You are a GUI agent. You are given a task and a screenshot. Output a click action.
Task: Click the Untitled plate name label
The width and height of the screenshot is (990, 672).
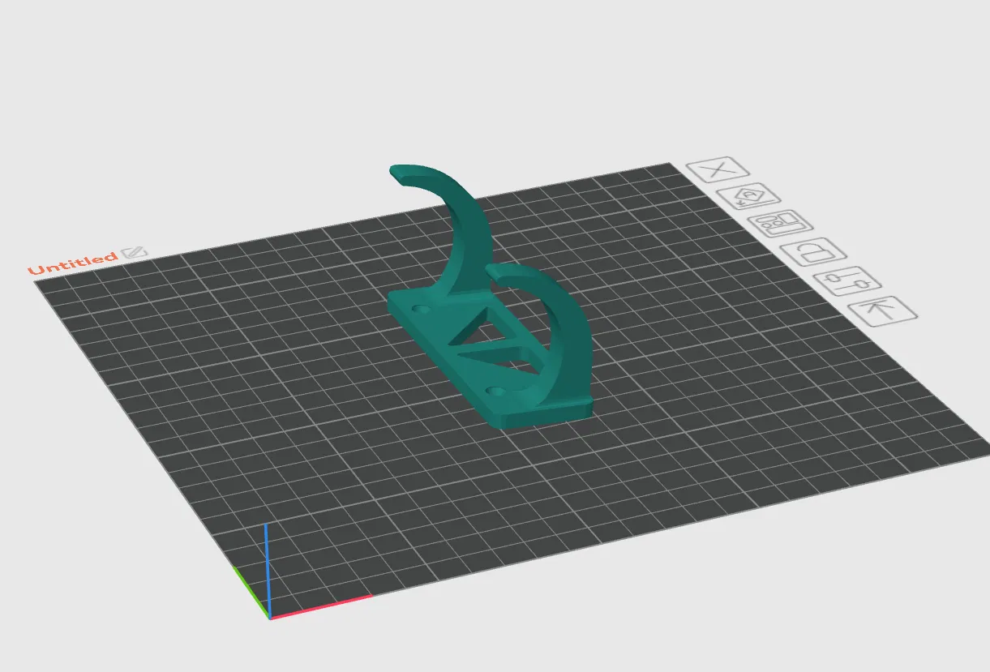pos(73,263)
